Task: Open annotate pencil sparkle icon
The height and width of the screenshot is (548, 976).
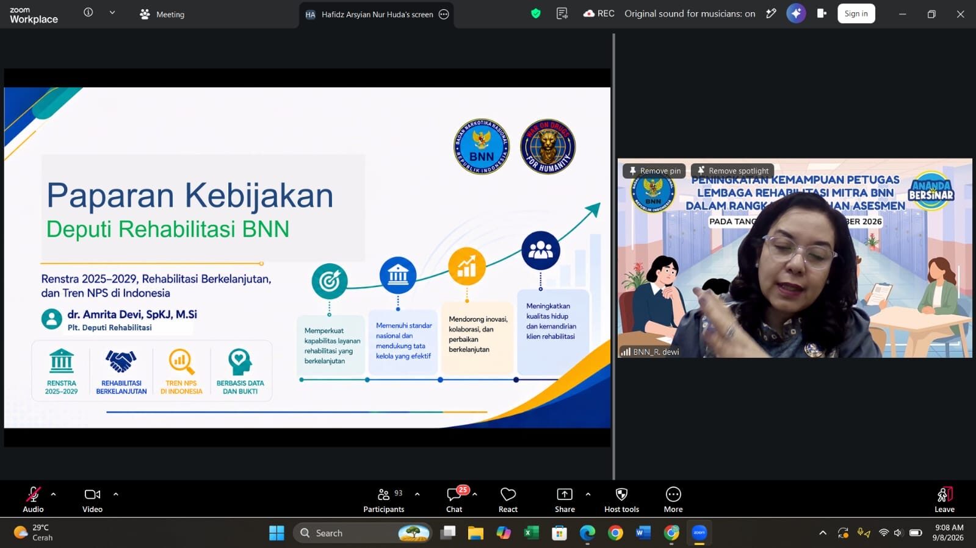Action: (772, 13)
